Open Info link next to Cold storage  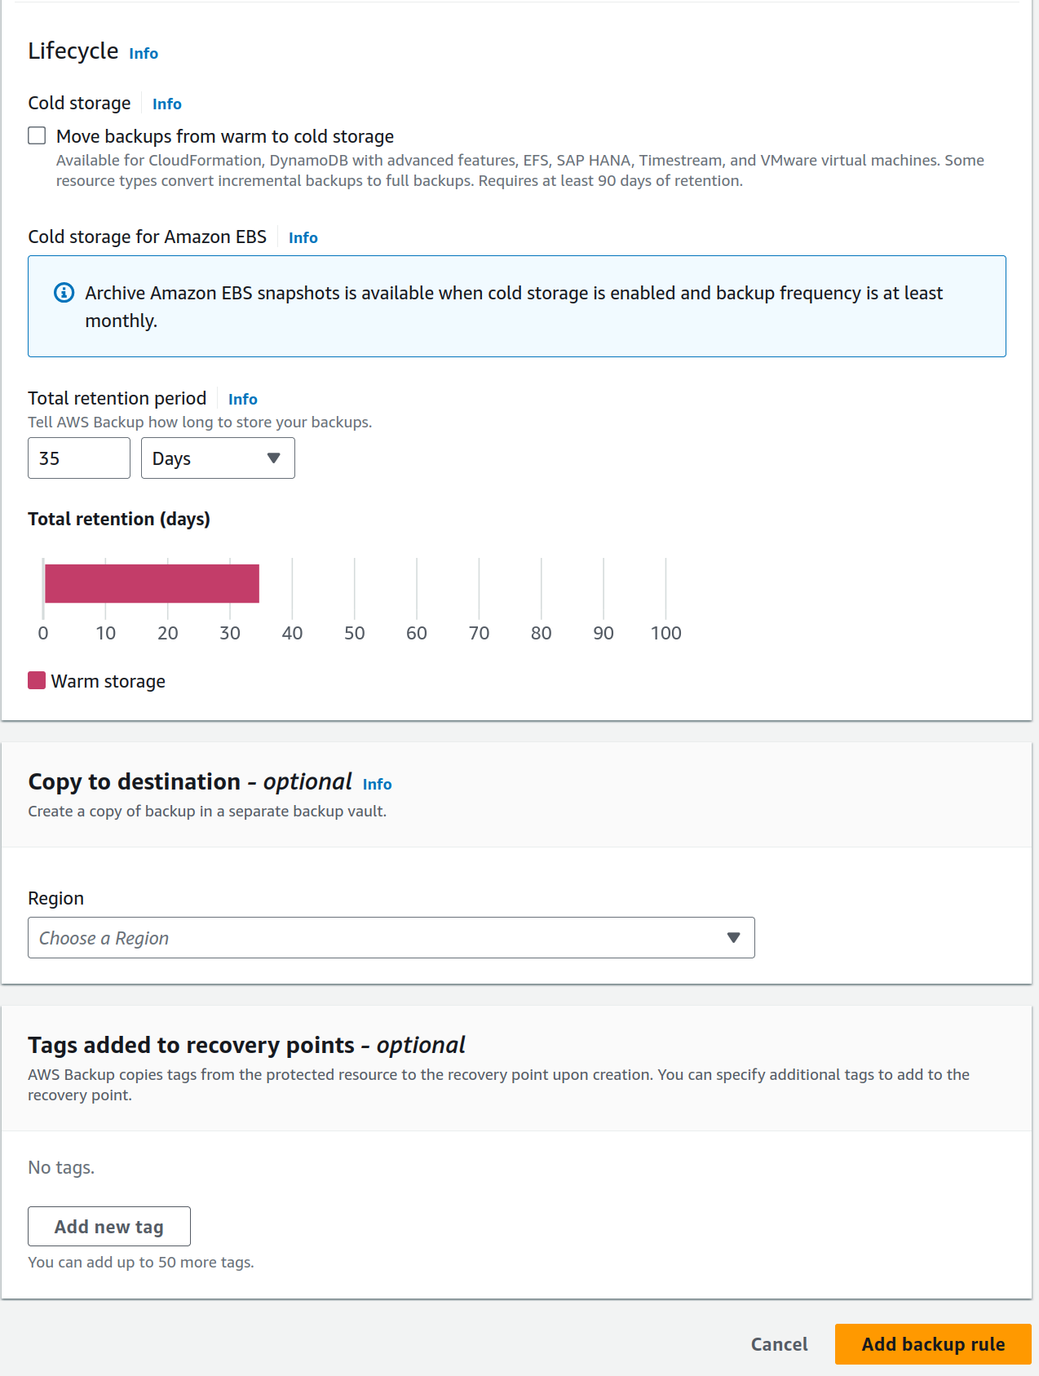167,104
